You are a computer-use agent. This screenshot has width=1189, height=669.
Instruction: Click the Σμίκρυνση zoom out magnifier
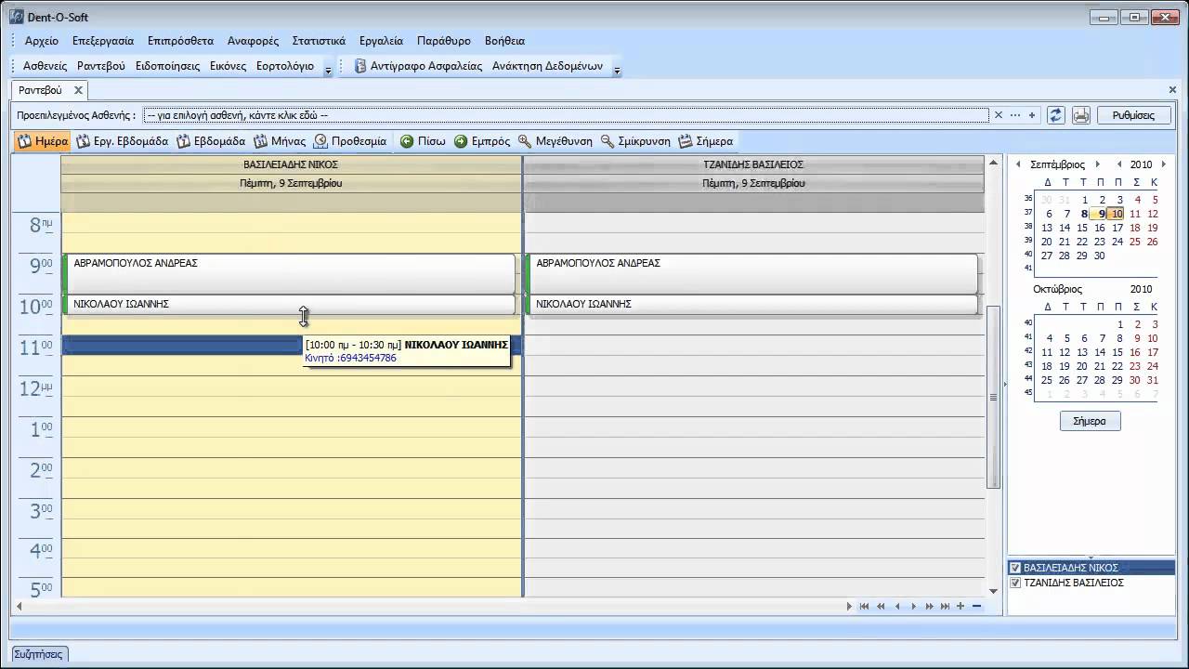pos(635,141)
